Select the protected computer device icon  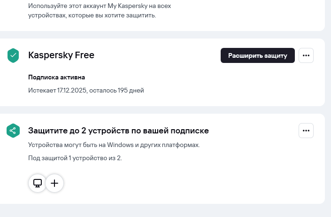click(38, 183)
